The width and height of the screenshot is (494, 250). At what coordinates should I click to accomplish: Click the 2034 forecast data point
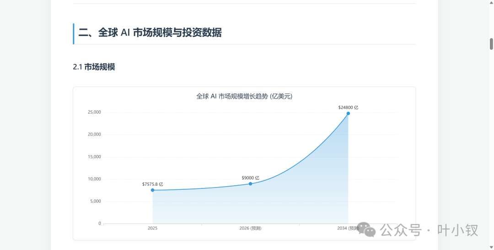coord(348,114)
